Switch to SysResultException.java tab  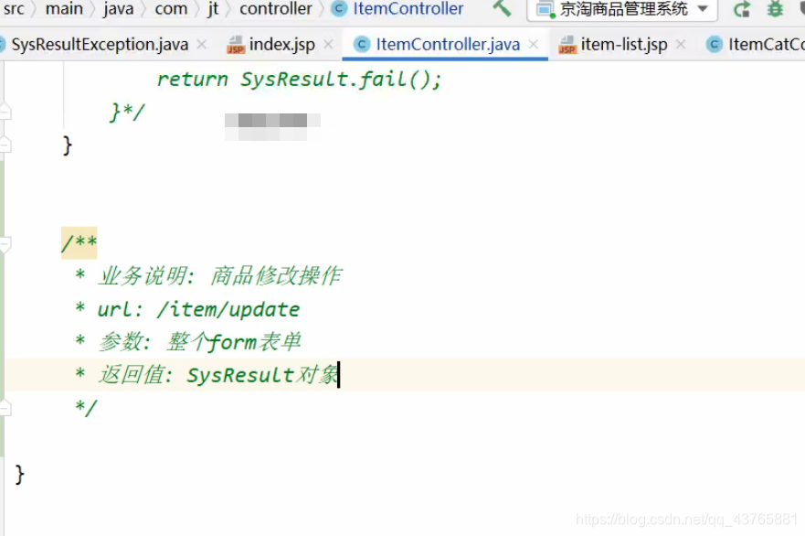click(100, 45)
